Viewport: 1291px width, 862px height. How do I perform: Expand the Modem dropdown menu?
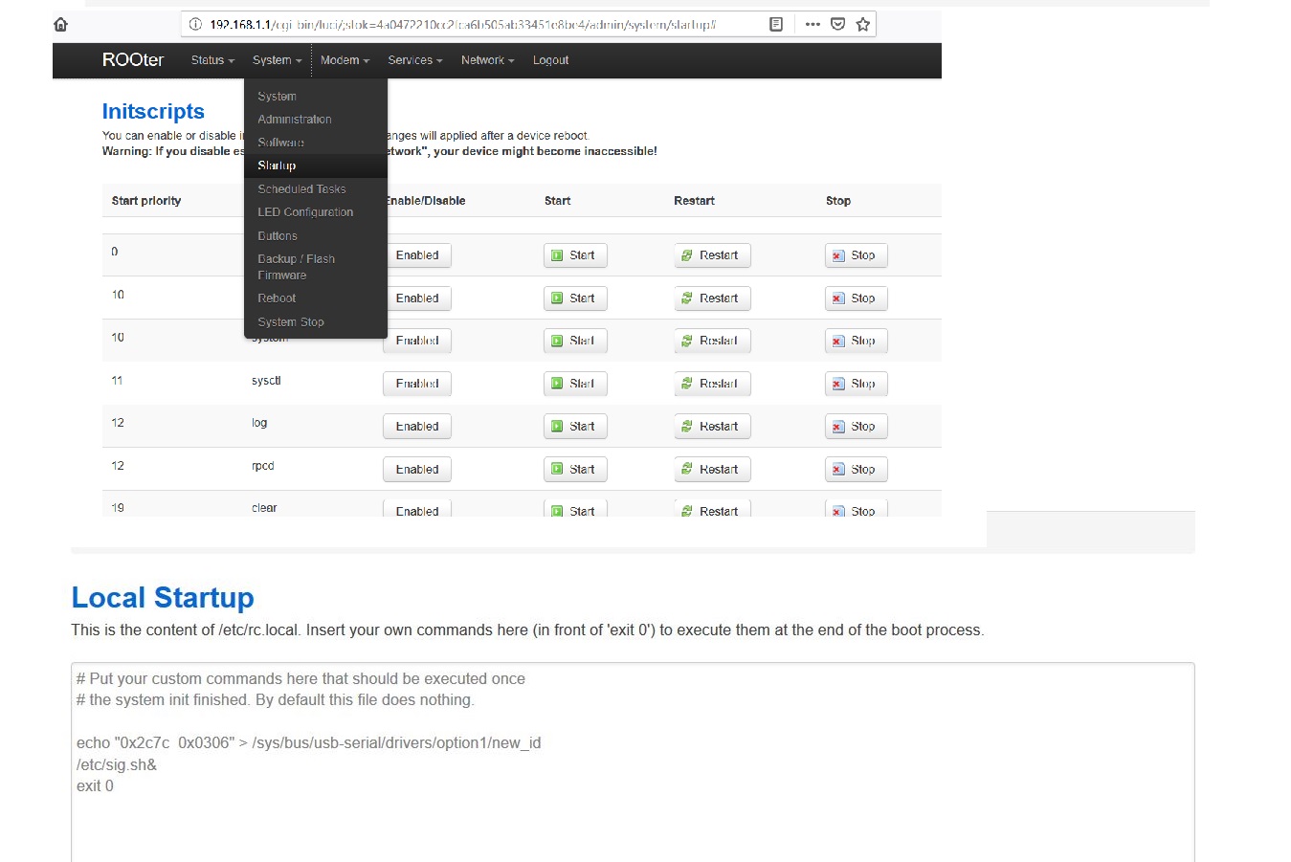tap(345, 60)
